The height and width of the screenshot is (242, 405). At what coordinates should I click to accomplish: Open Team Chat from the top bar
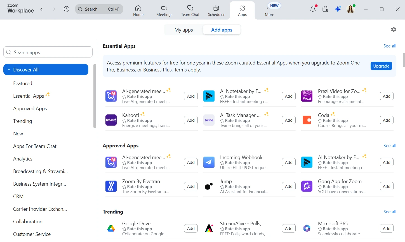tap(190, 8)
